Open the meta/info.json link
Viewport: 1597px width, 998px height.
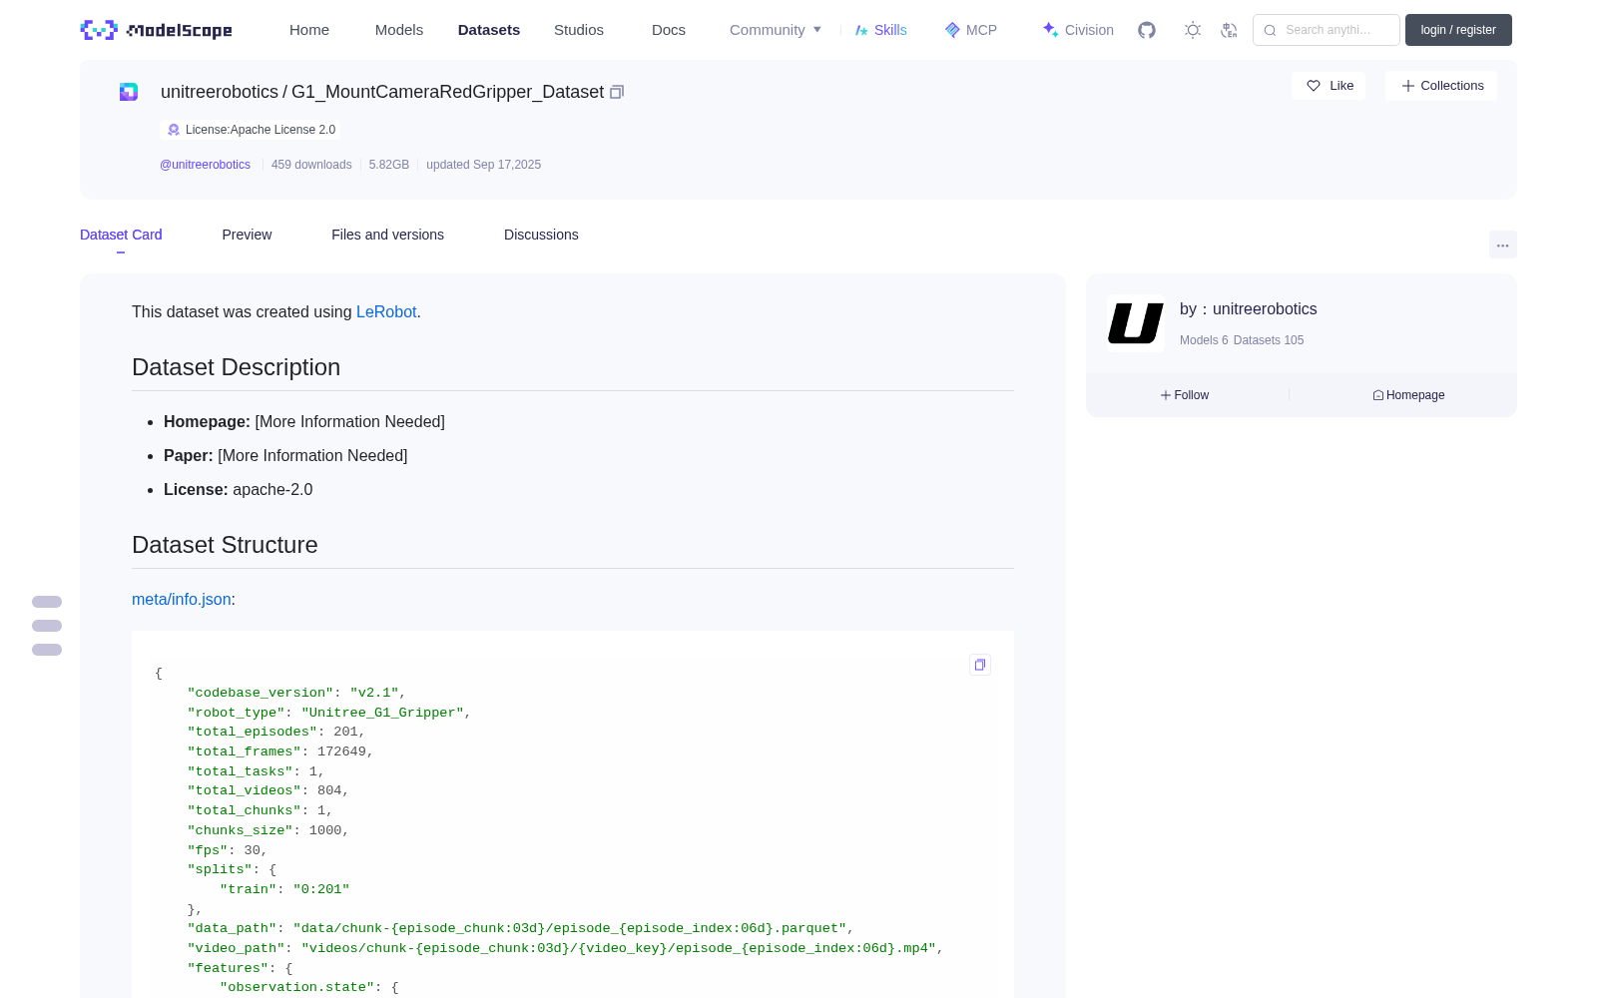tap(182, 600)
